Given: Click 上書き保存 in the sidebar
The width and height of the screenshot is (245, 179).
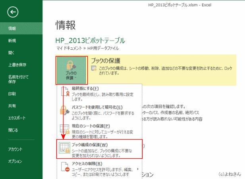Looking at the screenshot, I should point(21,65).
